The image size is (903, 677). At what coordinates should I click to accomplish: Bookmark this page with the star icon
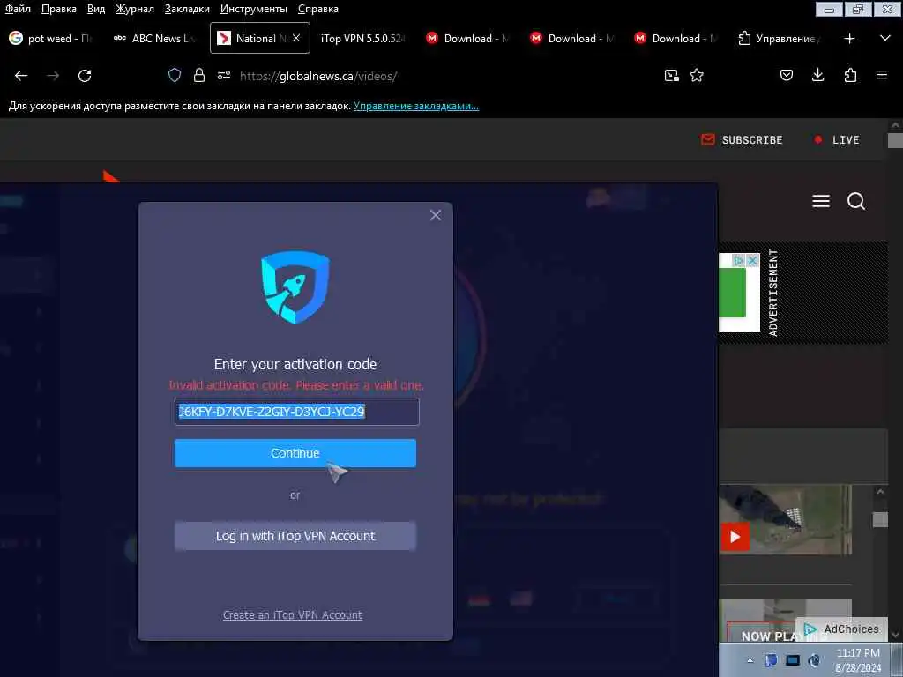pyautogui.click(x=697, y=76)
